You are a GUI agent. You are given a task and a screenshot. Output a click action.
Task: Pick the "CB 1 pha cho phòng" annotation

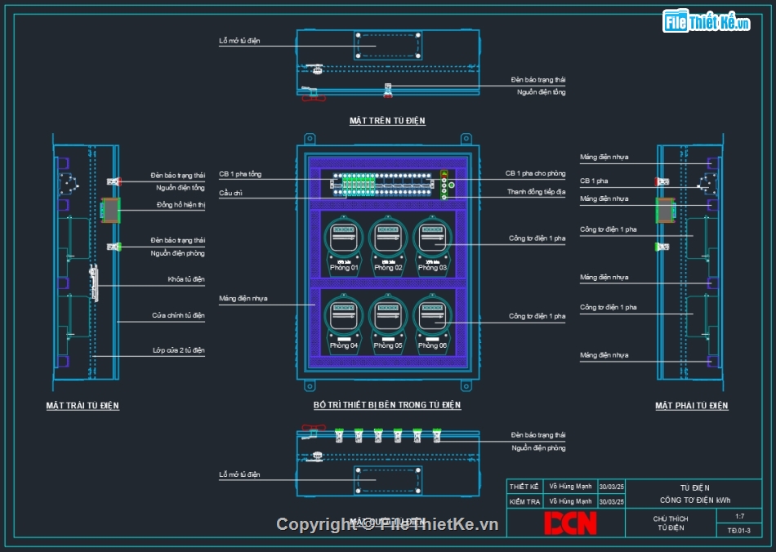535,173
